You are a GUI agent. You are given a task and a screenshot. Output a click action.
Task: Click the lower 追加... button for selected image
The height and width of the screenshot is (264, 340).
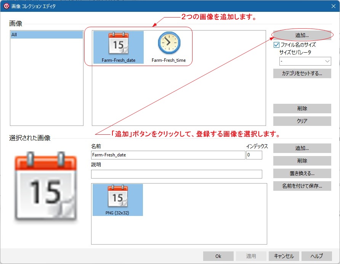click(302, 148)
